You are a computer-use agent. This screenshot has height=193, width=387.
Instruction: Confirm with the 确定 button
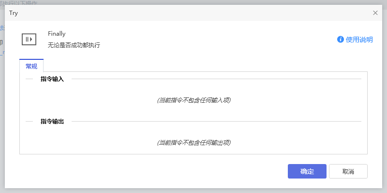pyautogui.click(x=307, y=171)
